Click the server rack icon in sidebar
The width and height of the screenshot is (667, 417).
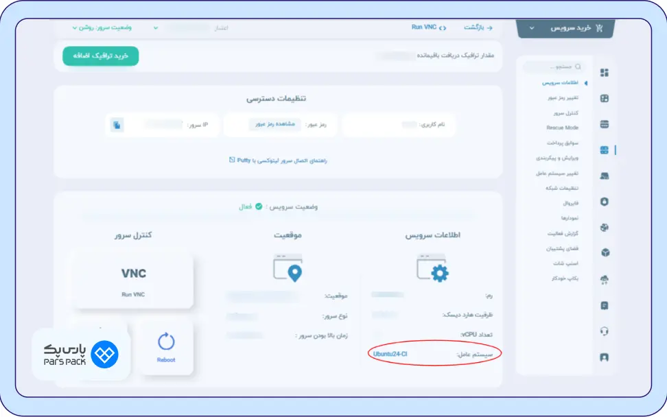604,124
